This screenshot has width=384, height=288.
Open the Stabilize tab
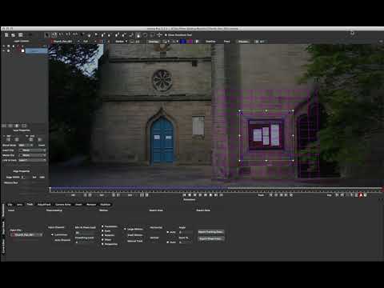point(105,205)
